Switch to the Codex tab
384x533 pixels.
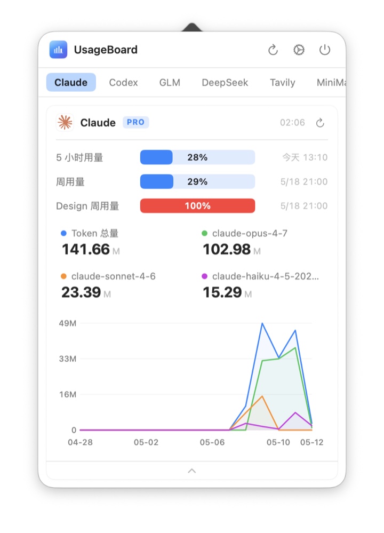click(x=123, y=82)
